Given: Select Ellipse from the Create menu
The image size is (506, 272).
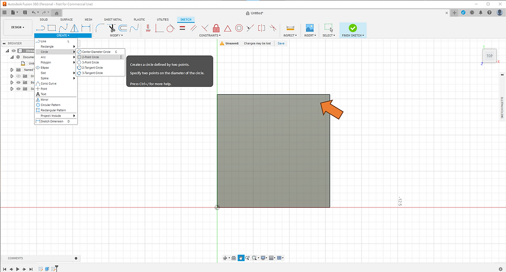Looking at the screenshot, I should [56, 68].
